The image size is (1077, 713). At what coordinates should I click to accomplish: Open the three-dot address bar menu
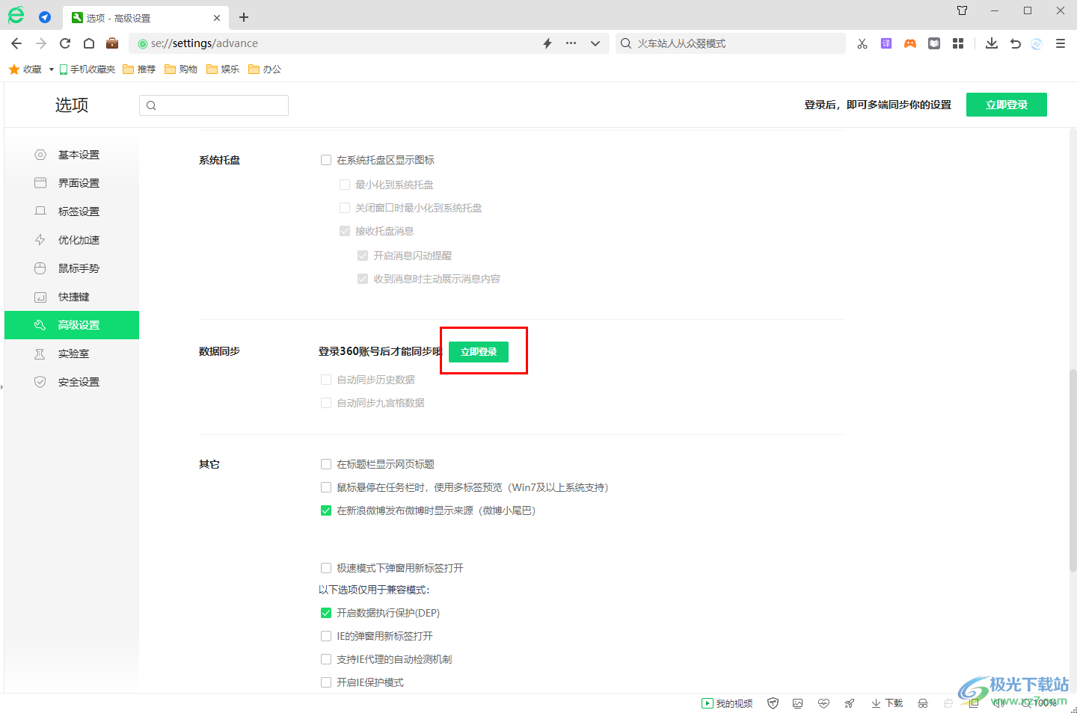click(571, 43)
